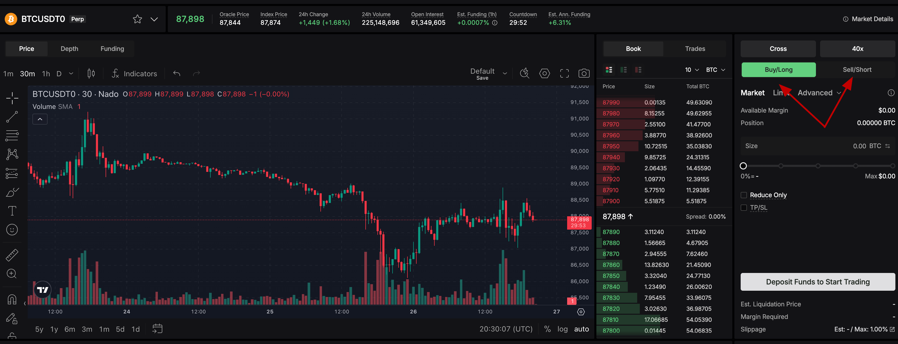The image size is (898, 344).
Task: Click Deposit Funds to Start Trading
Action: (818, 282)
